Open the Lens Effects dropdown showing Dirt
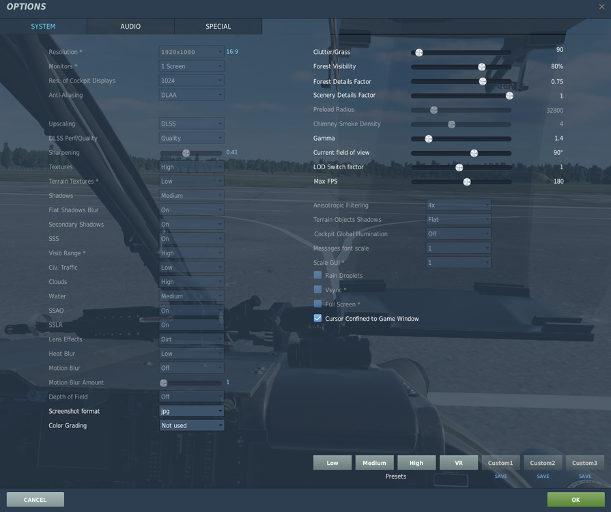This screenshot has height=512, width=611. [191, 339]
